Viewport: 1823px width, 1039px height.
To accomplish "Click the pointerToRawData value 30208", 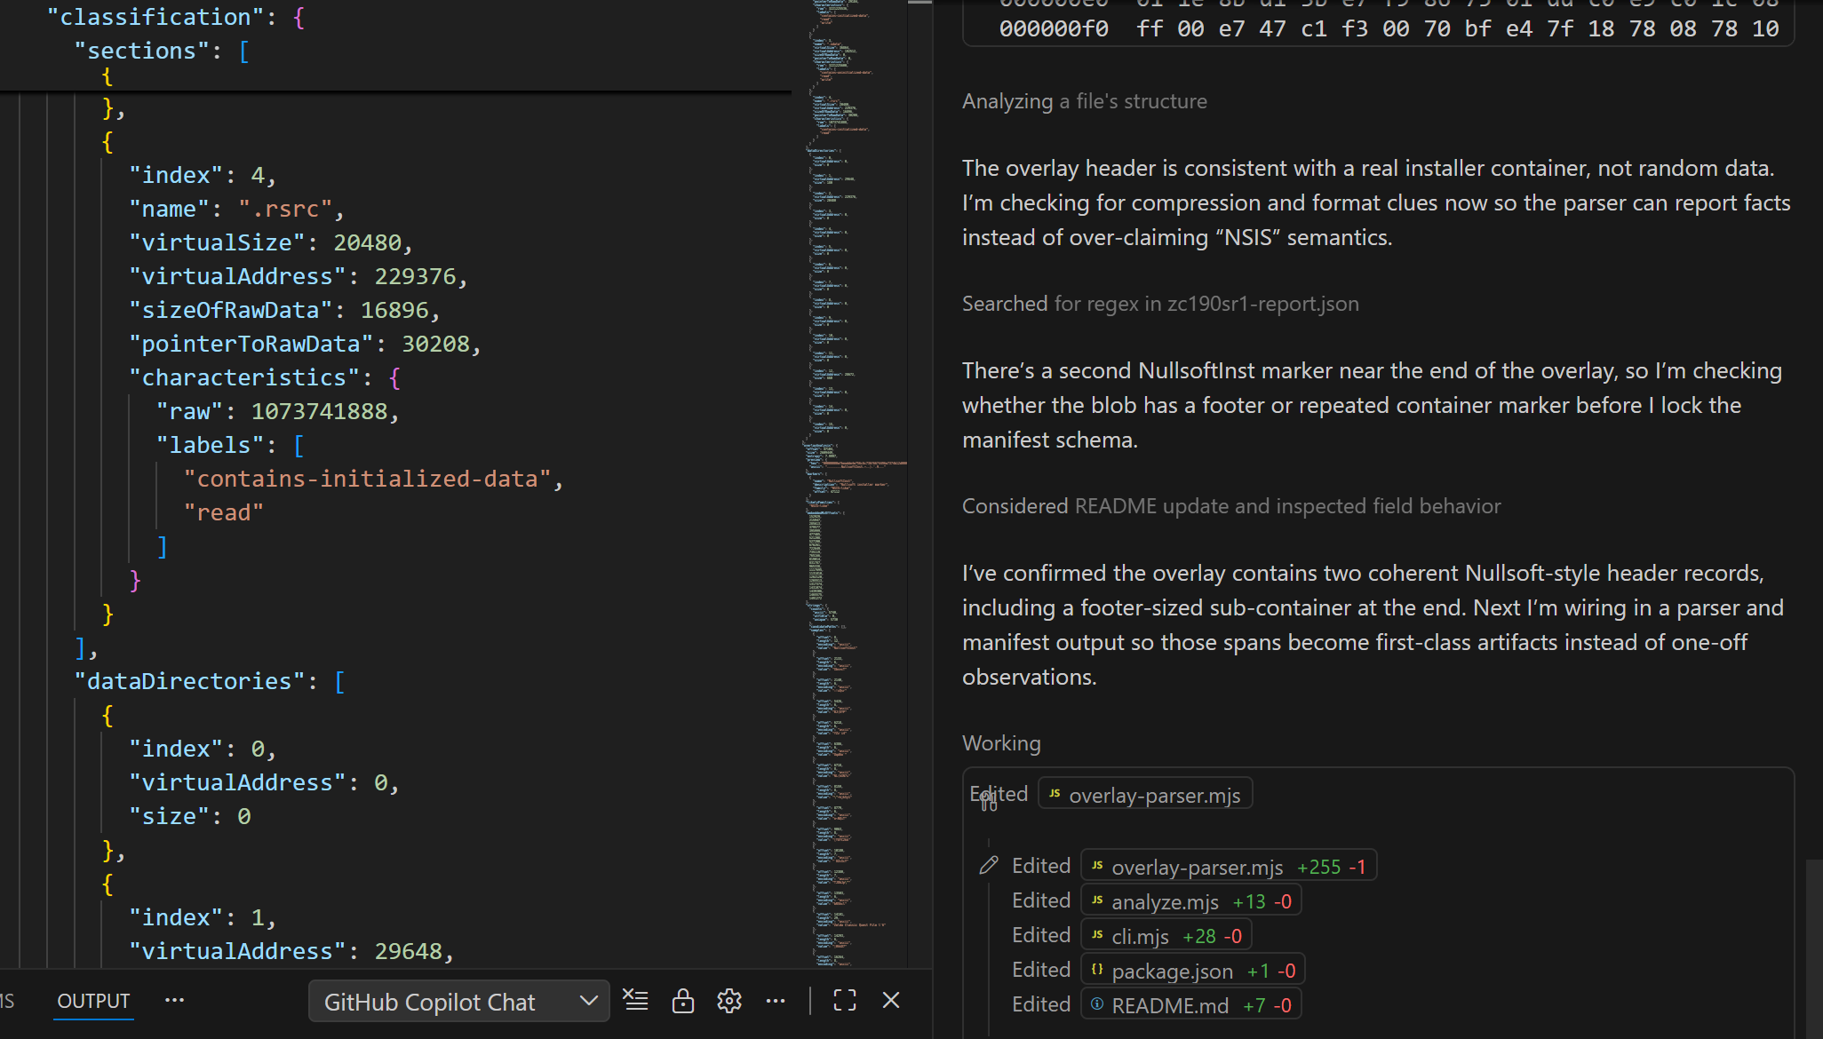I will coord(435,344).
